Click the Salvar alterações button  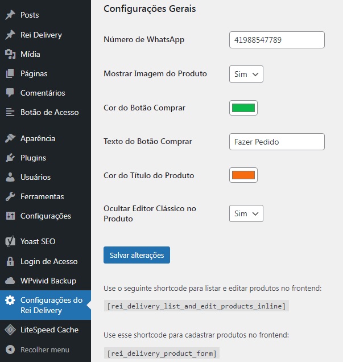(137, 255)
